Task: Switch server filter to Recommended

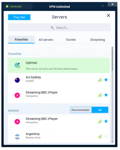Action: (81, 110)
